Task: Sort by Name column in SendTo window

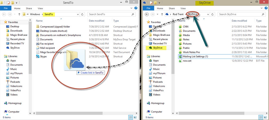Action: (x=39, y=21)
